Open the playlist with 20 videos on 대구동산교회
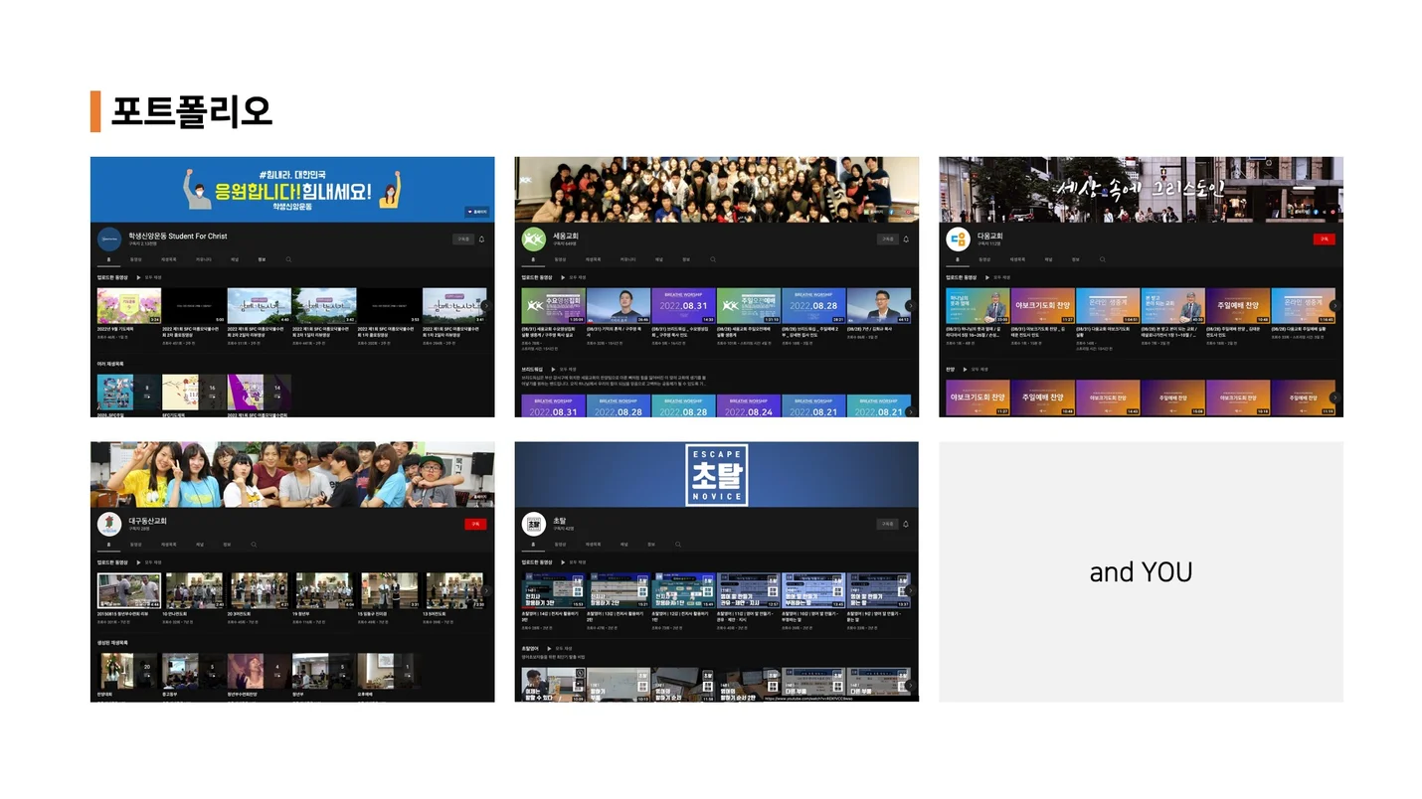The image size is (1422, 799). (129, 671)
